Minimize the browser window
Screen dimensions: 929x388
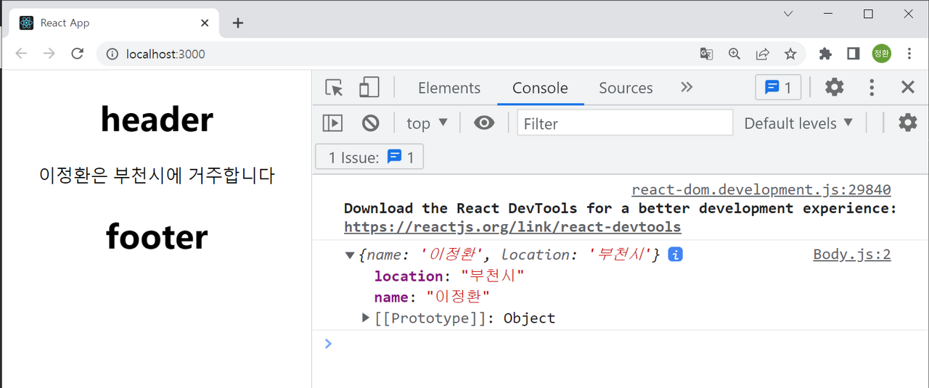pos(828,14)
